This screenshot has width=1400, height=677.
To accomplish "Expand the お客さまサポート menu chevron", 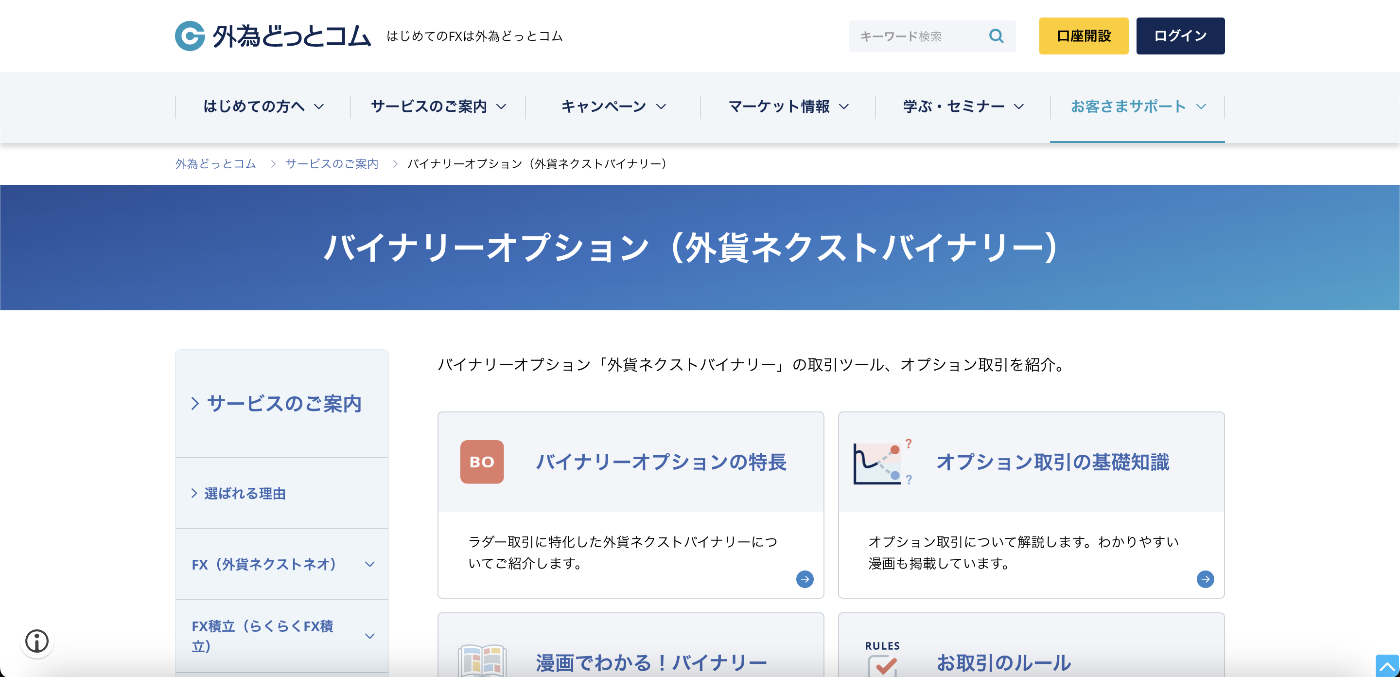I will (x=1201, y=107).
